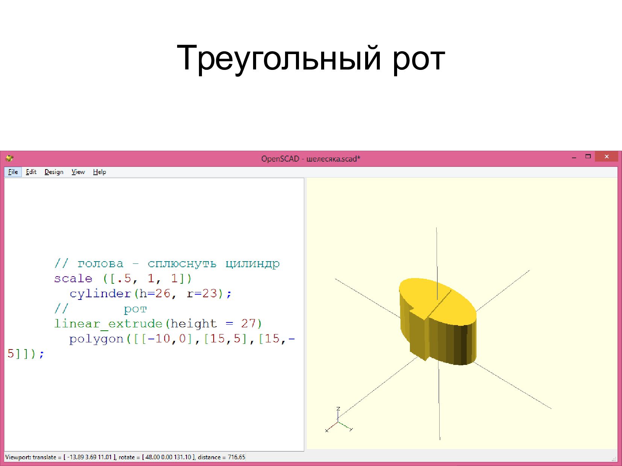Image resolution: width=622 pixels, height=466 pixels.
Task: Minimize the OpenSCAD window
Action: [574, 157]
